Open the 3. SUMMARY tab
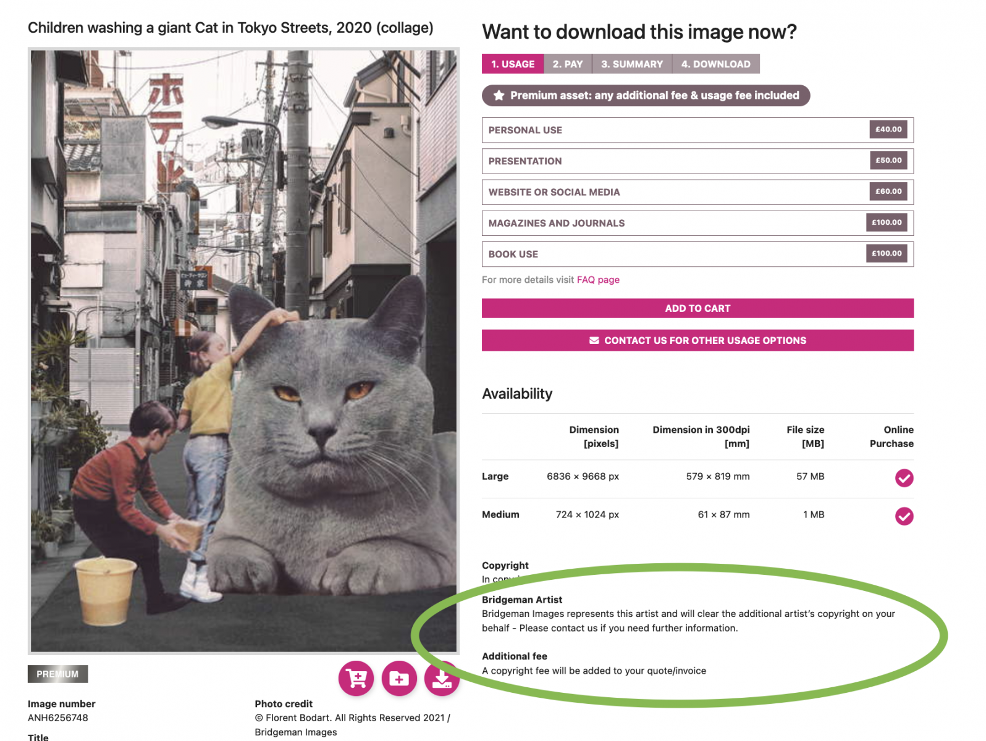986x741 pixels. pos(632,64)
